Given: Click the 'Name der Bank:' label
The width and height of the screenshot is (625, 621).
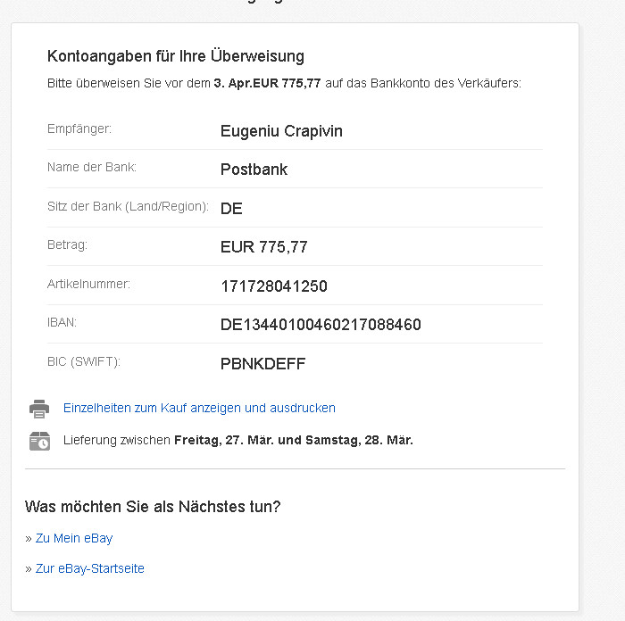Looking at the screenshot, I should coord(91,168).
